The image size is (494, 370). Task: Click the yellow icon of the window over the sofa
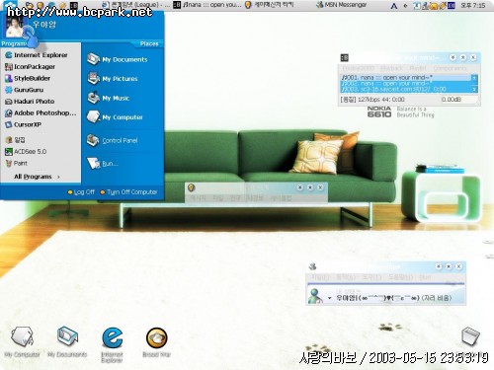192,187
